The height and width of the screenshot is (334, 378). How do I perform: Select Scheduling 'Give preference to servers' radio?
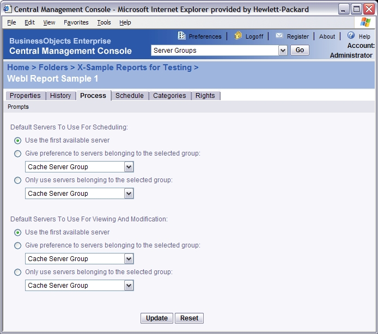[17, 153]
